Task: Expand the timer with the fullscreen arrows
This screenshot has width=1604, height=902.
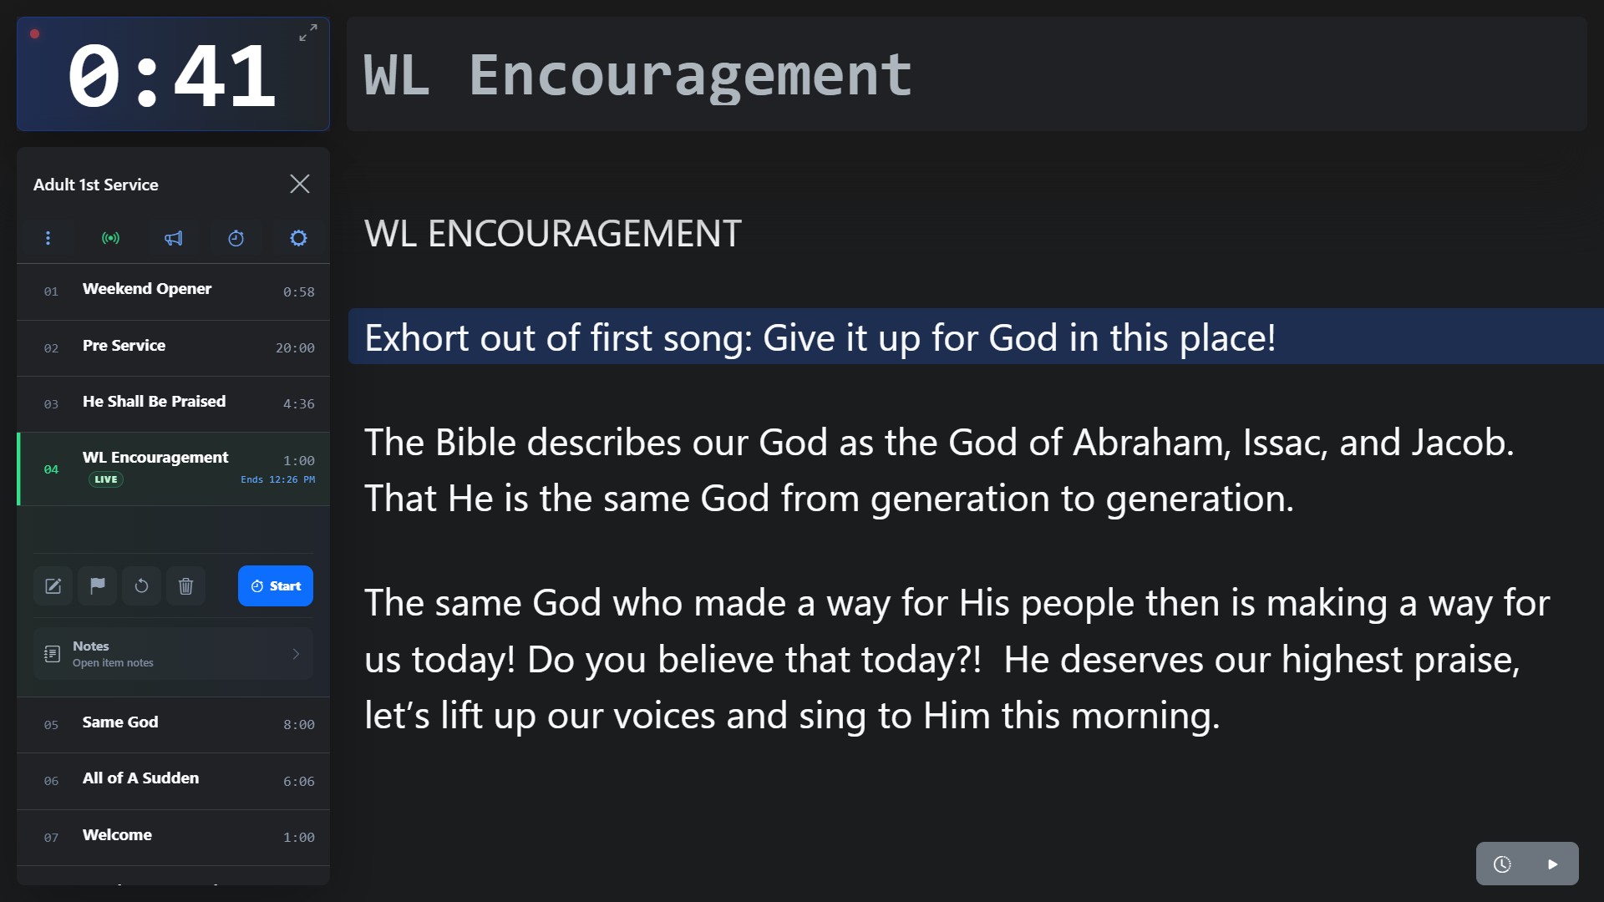Action: tap(308, 33)
